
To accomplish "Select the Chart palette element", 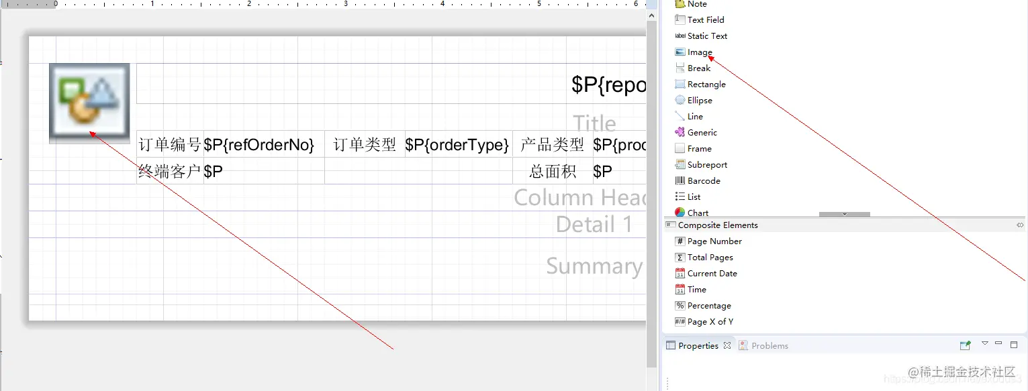I will [692, 213].
